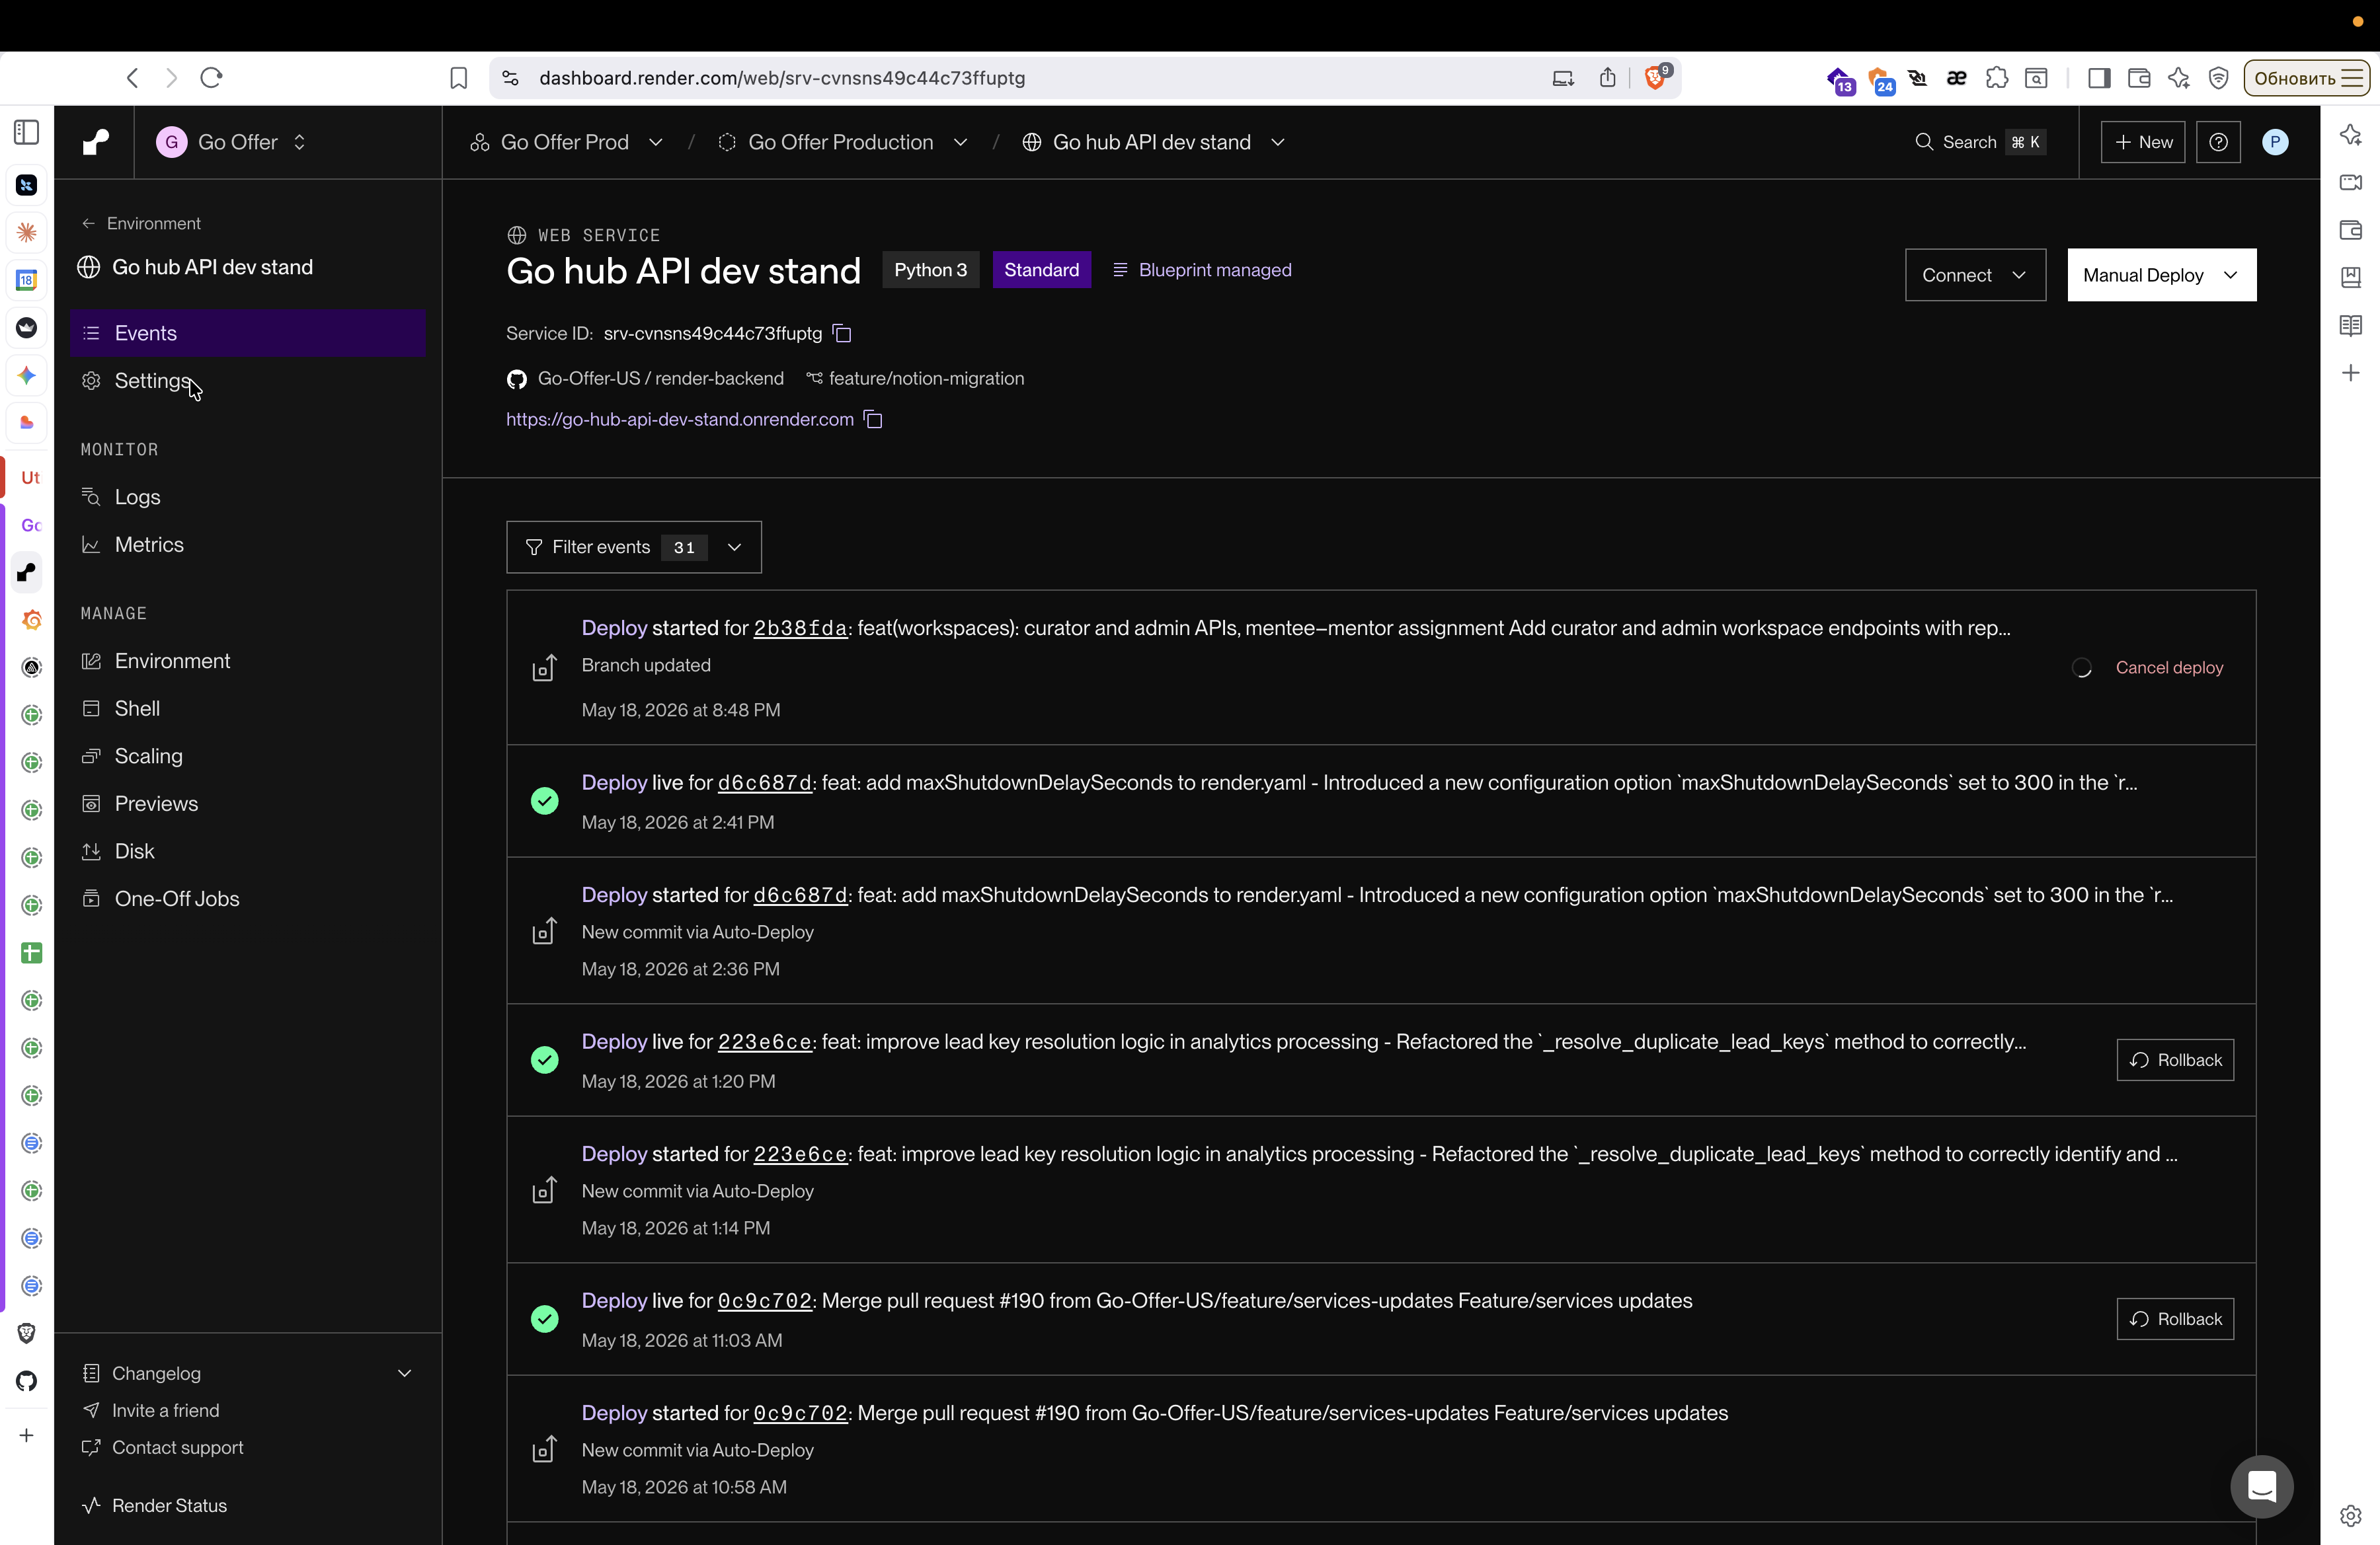Image resolution: width=2380 pixels, height=1545 pixels.
Task: Open Environment under Manage
Action: pyautogui.click(x=247, y=661)
